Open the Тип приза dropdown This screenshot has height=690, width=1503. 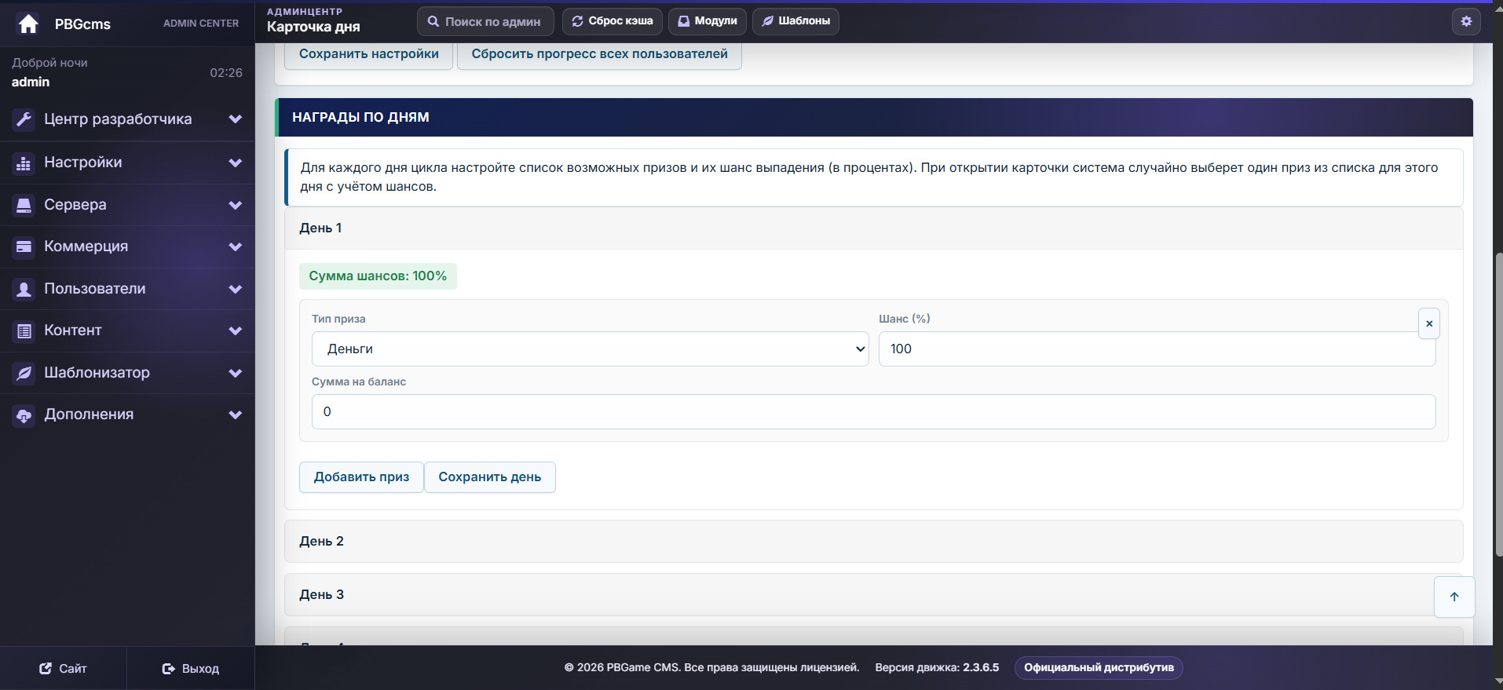[x=591, y=349]
